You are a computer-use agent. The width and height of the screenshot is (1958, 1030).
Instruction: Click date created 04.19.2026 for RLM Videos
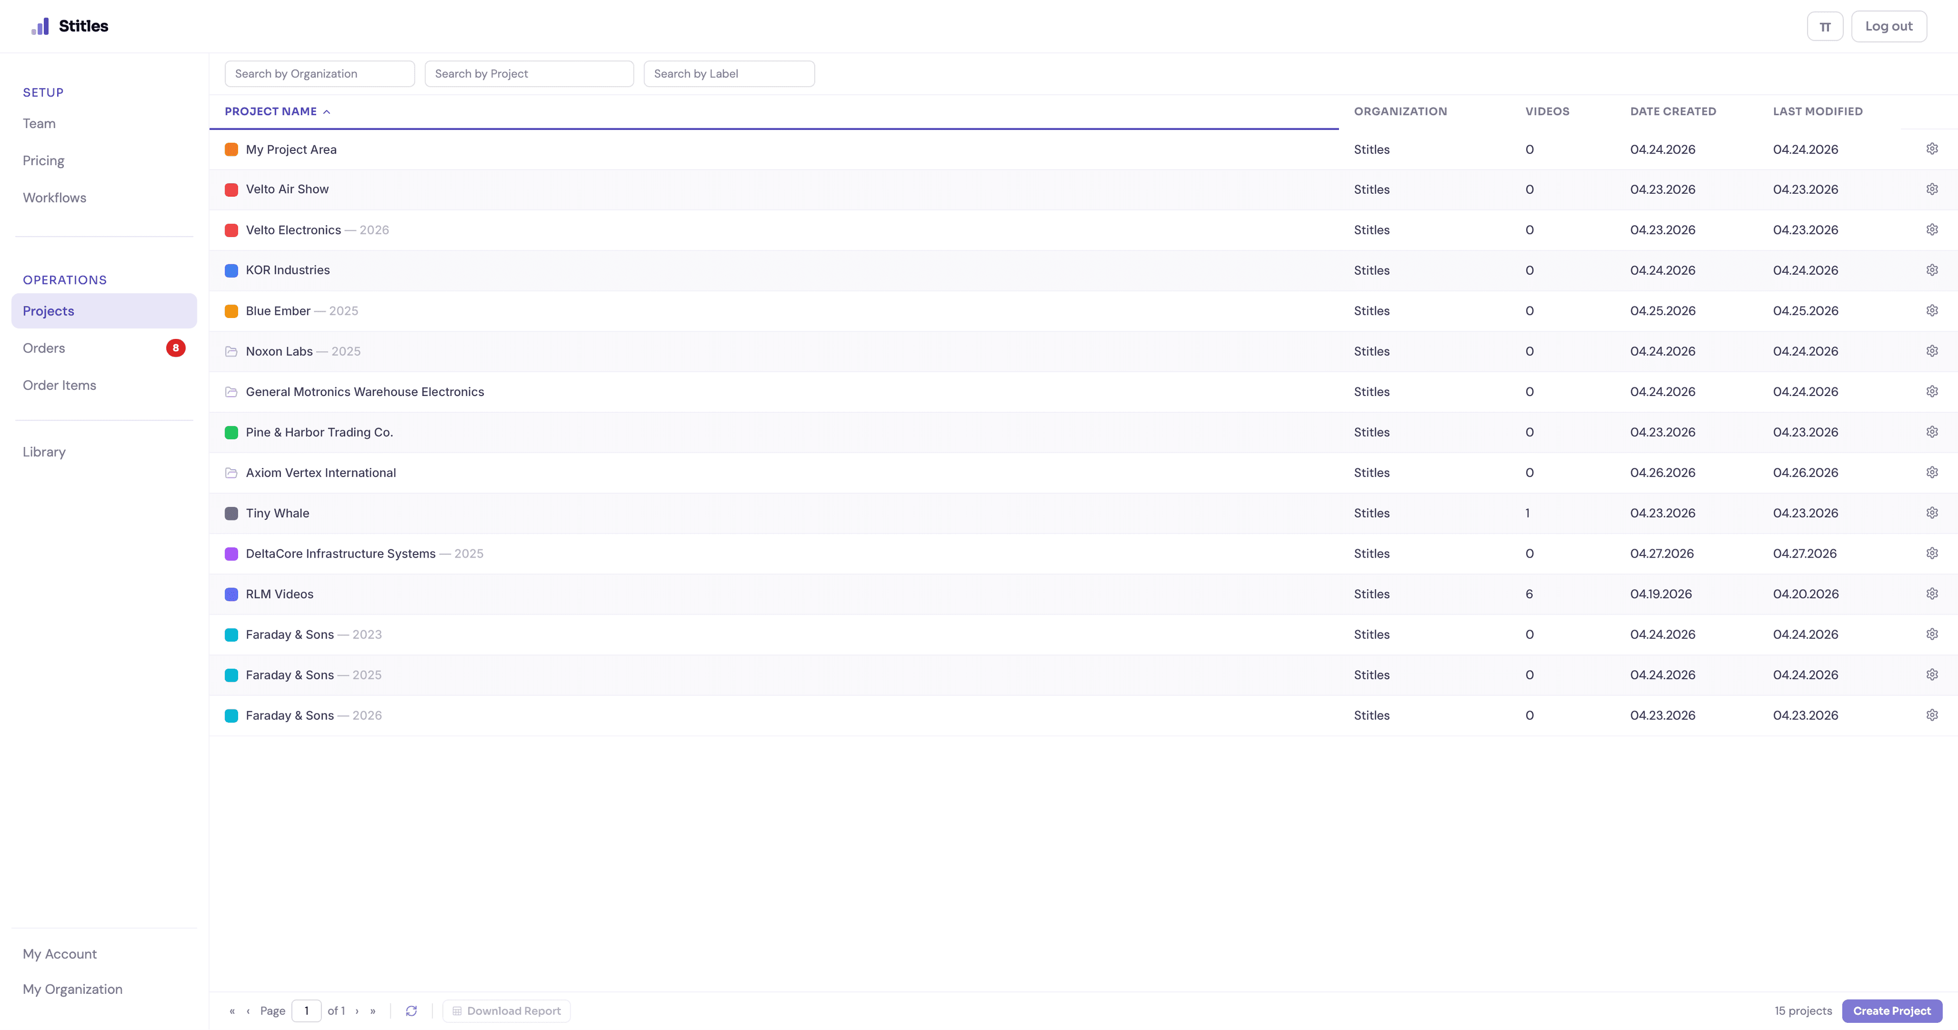point(1661,594)
